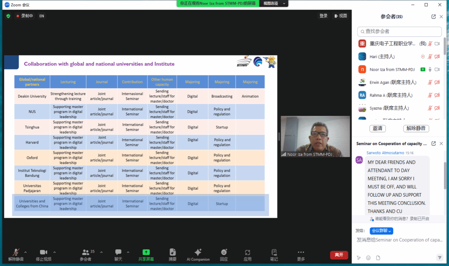Open the Apps icon in toolbar

click(247, 252)
